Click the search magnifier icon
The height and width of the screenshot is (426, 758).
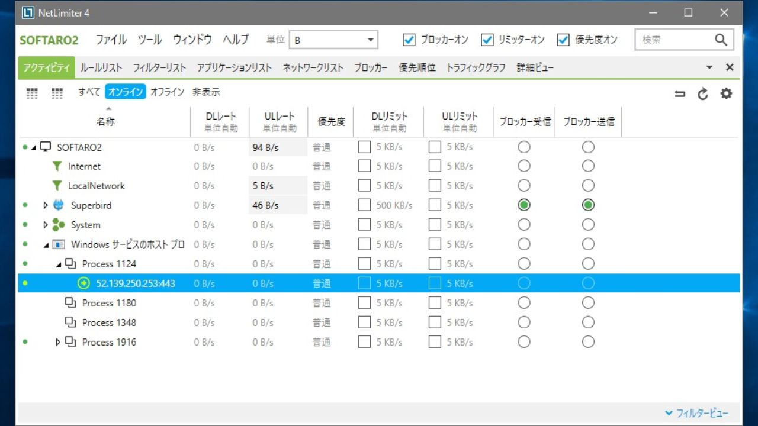point(721,40)
